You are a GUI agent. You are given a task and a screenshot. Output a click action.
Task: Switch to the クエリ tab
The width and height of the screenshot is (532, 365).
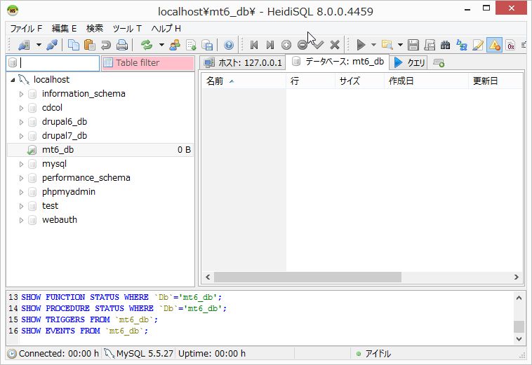click(x=409, y=63)
